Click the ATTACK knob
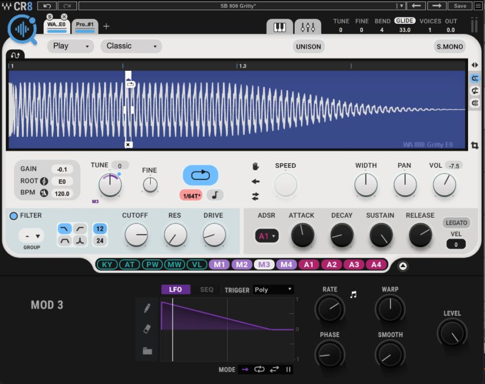 tap(303, 235)
